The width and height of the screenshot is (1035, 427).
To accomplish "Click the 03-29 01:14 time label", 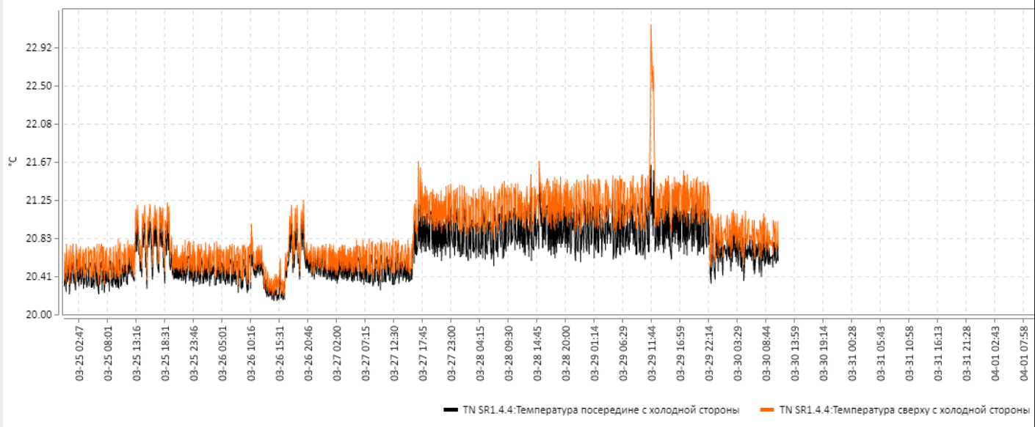I will pyautogui.click(x=595, y=352).
